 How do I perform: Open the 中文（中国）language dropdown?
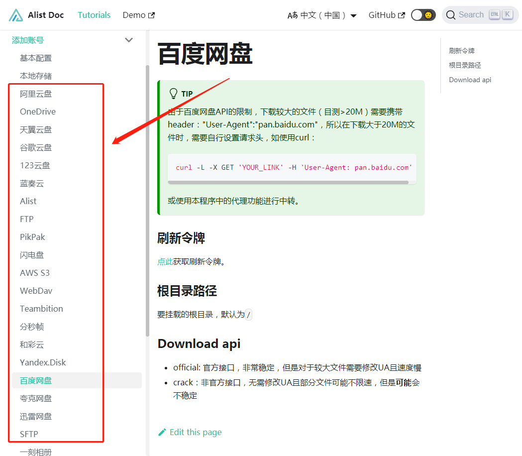(322, 15)
